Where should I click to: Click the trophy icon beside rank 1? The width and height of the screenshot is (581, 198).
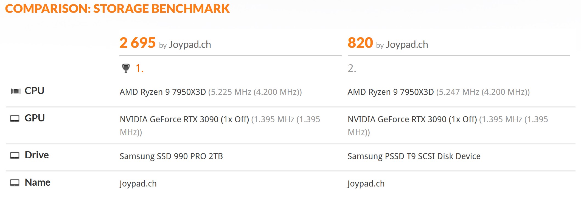[126, 68]
